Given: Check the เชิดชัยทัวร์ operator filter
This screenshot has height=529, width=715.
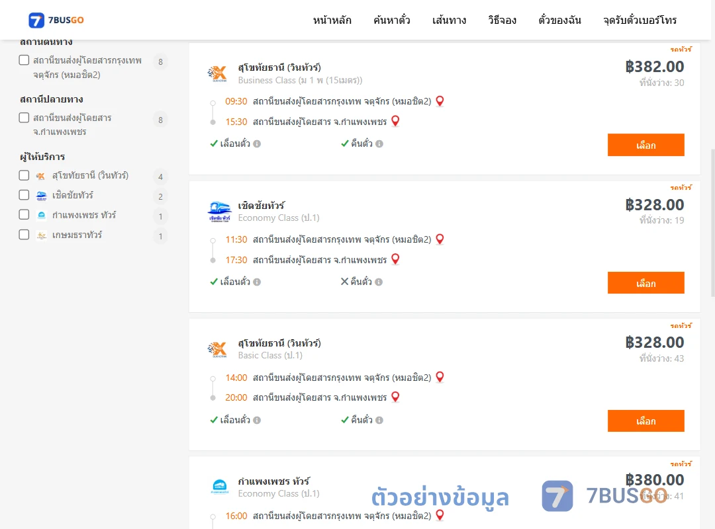Looking at the screenshot, I should click(24, 195).
